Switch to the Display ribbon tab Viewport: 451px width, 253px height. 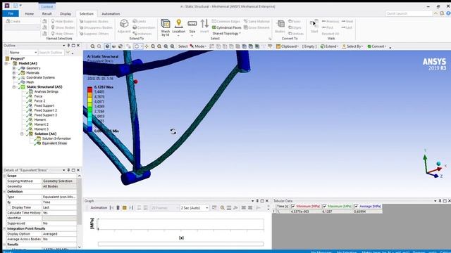pos(66,14)
